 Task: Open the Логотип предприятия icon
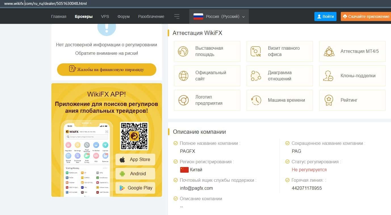click(183, 100)
